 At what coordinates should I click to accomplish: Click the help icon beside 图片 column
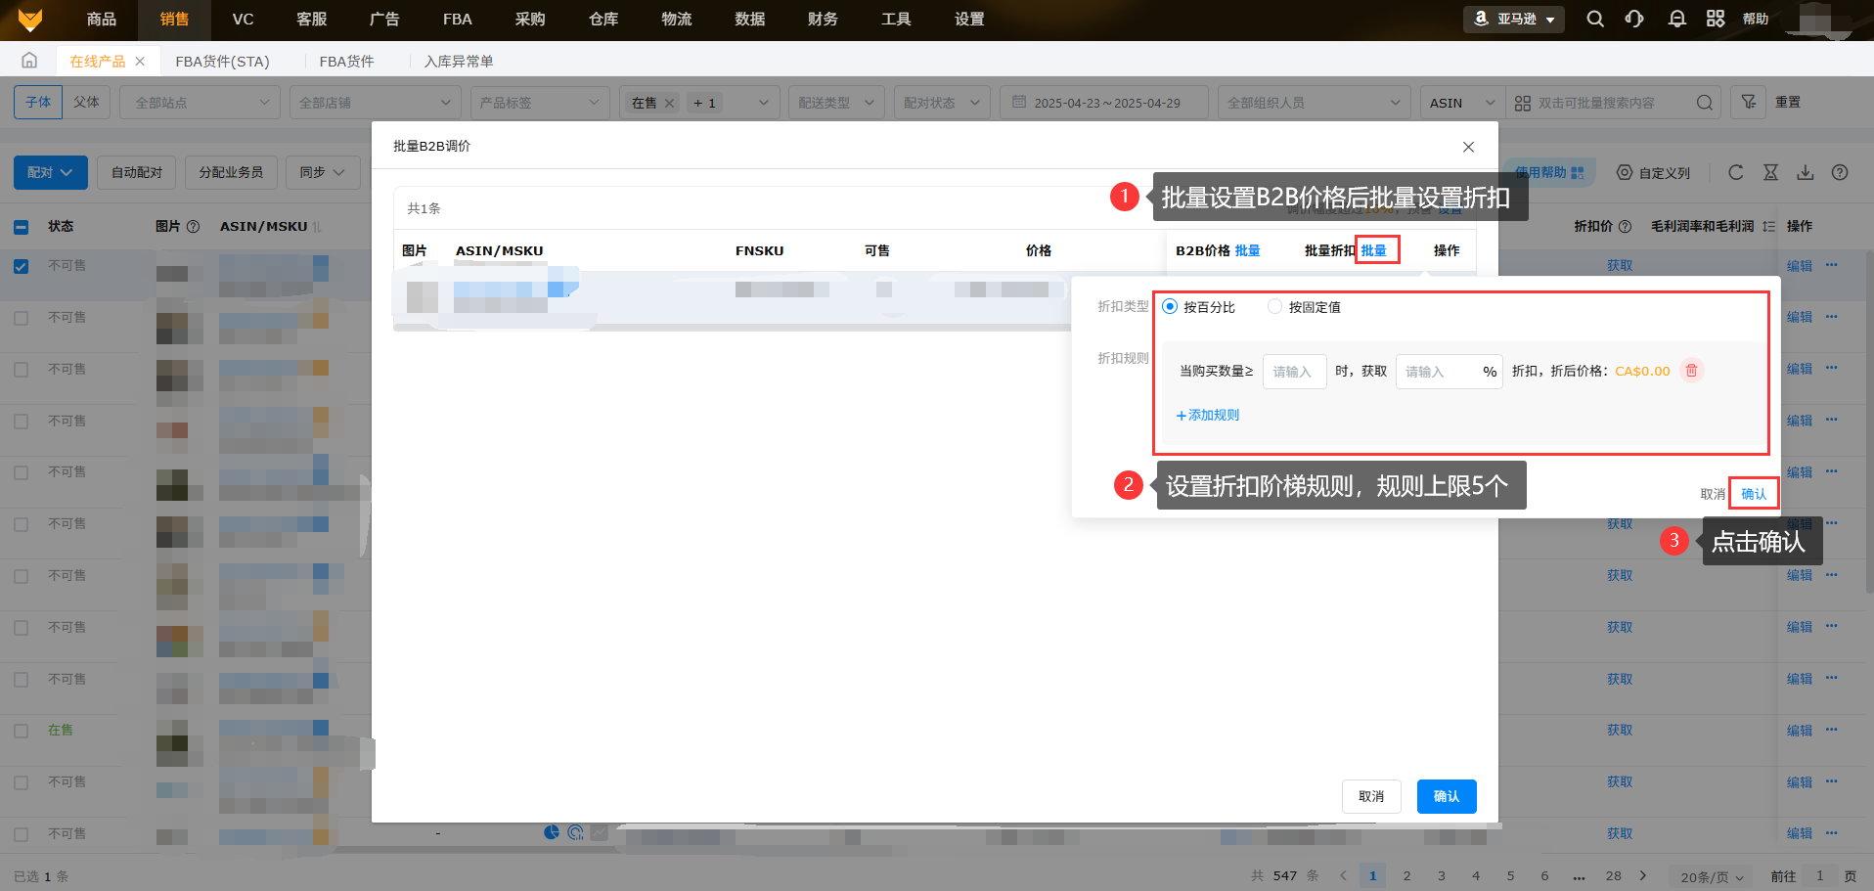[193, 226]
